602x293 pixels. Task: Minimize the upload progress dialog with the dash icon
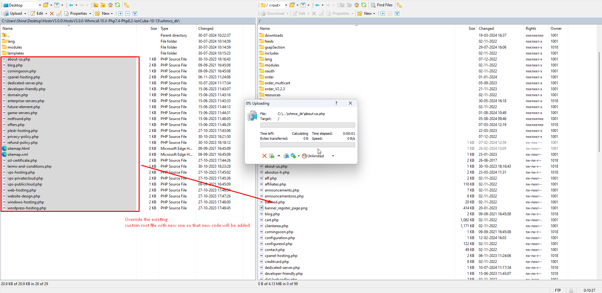pos(279,156)
